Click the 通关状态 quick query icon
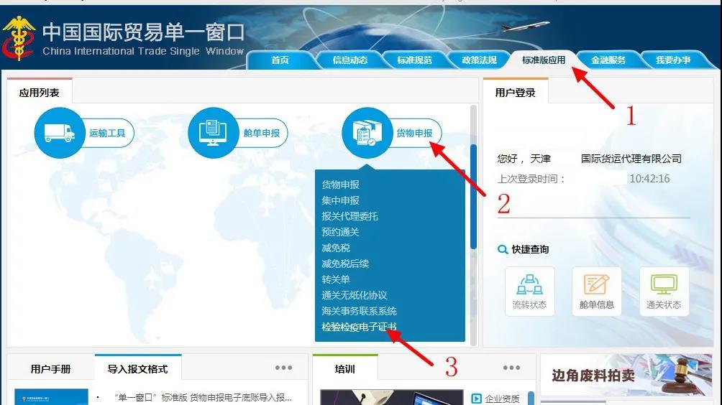Image resolution: width=722 pixels, height=405 pixels. click(664, 292)
